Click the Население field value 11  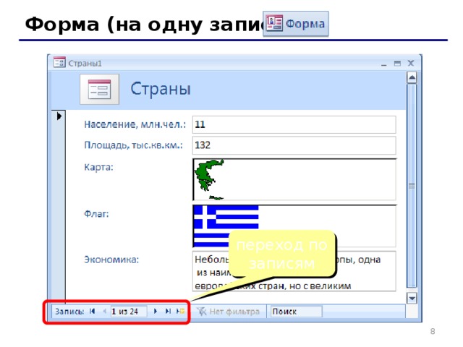click(294, 124)
